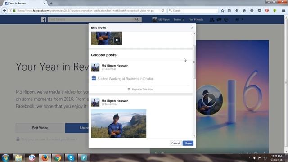Go to Firefox home page icon

click(x=244, y=11)
